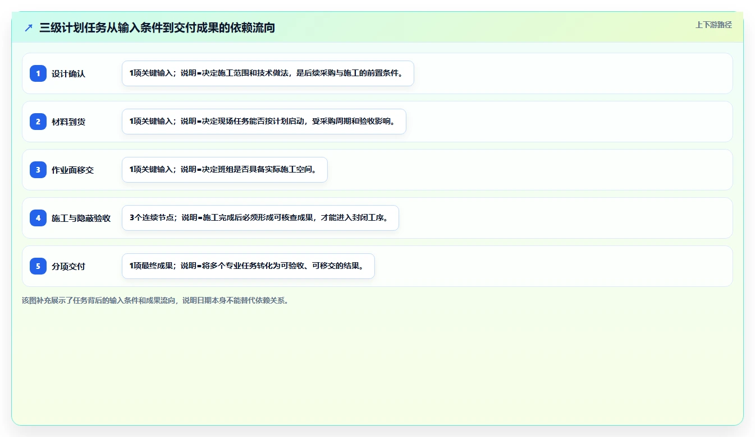Select the 施工与隐蔽验收 step label
755x437 pixels.
81,218
